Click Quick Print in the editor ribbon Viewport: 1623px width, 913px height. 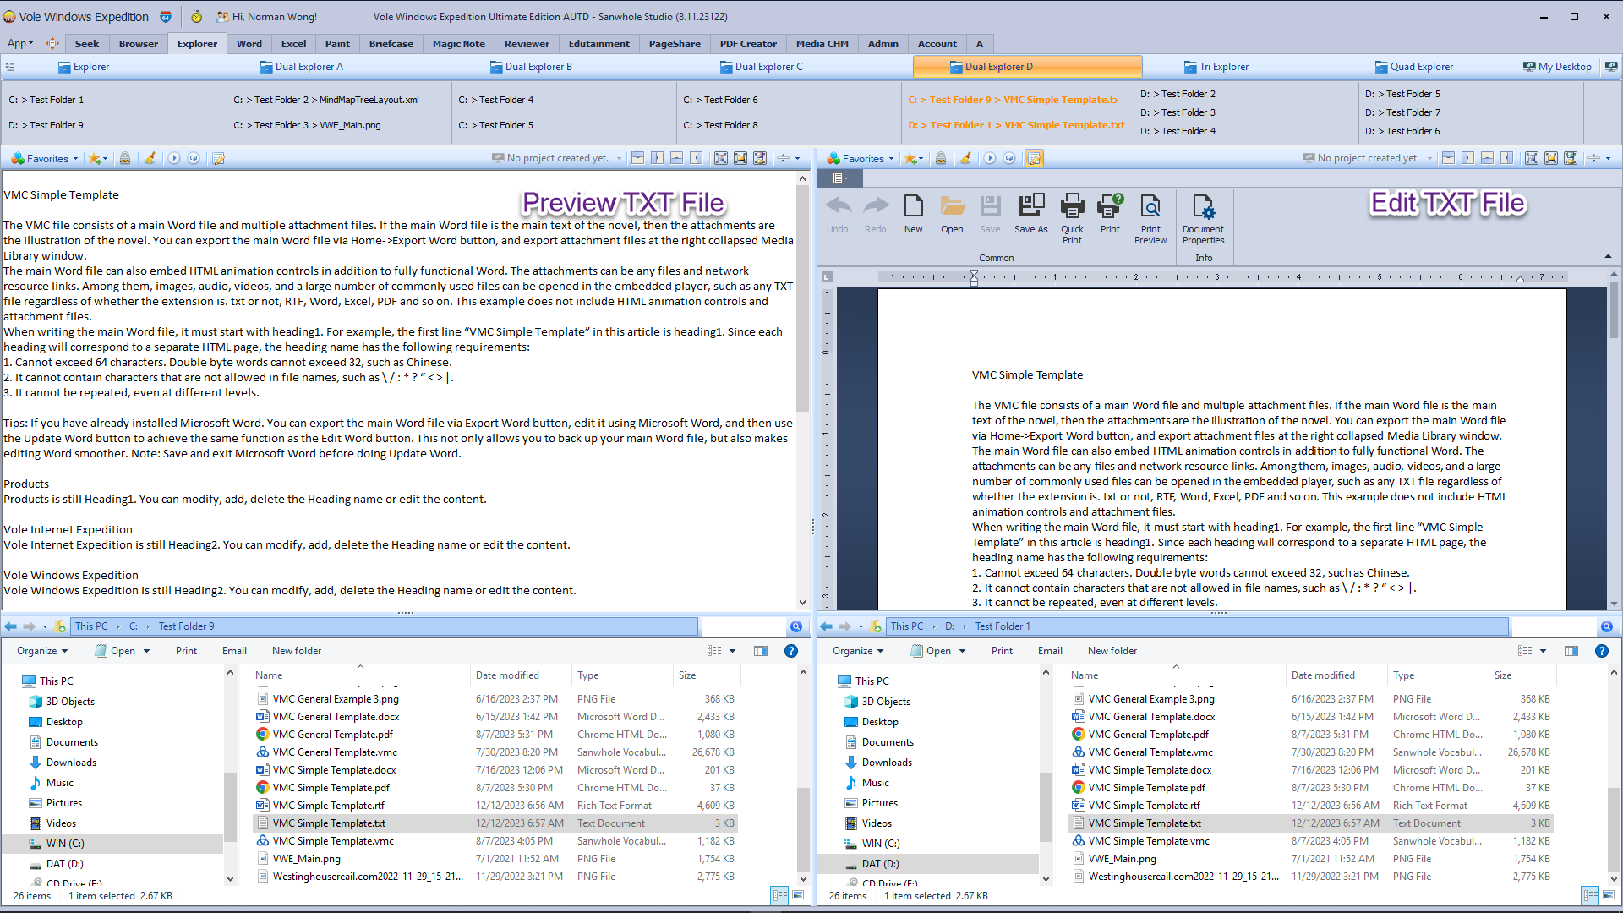pyautogui.click(x=1072, y=219)
